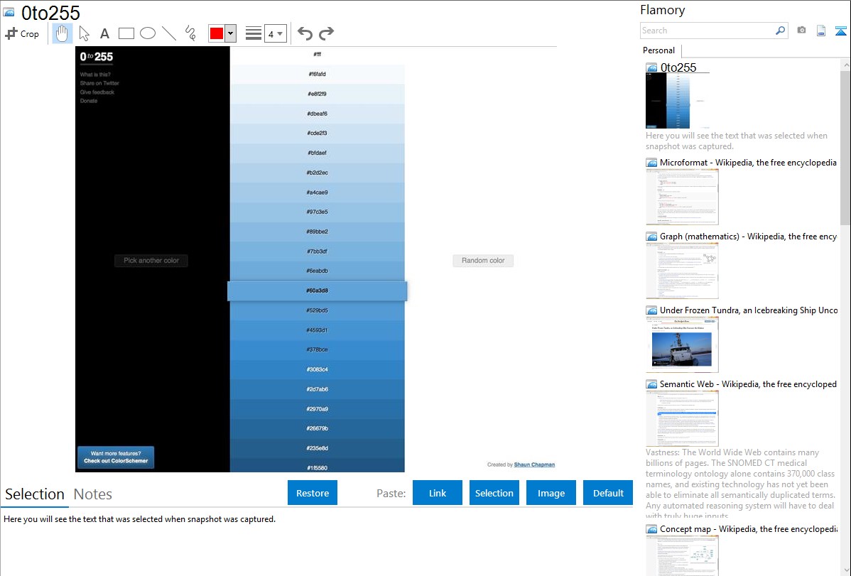Choose the text annotation tool

(x=104, y=33)
